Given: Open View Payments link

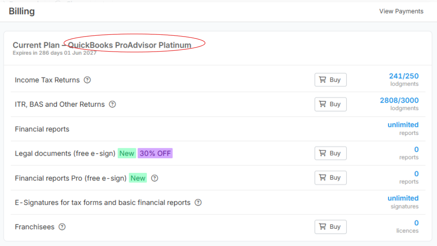Looking at the screenshot, I should (x=401, y=11).
